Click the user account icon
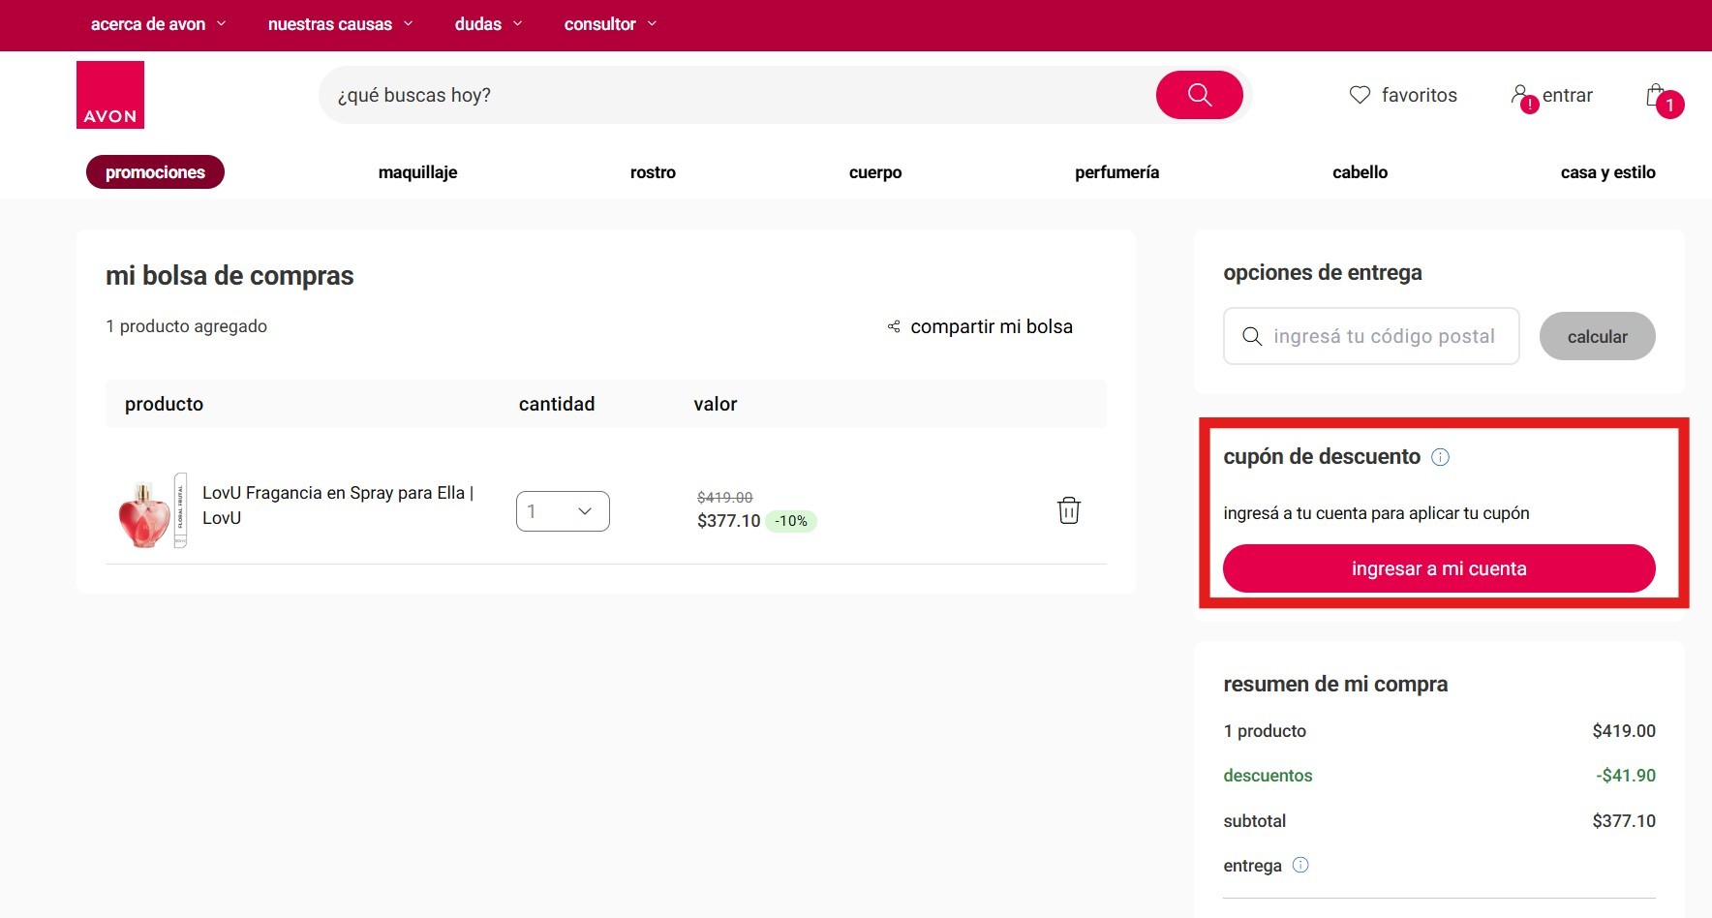Viewport: 1712px width, 918px height. point(1520,95)
